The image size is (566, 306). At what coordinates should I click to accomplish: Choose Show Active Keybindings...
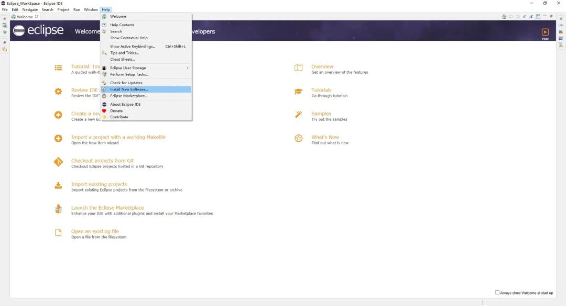pyautogui.click(x=146, y=46)
